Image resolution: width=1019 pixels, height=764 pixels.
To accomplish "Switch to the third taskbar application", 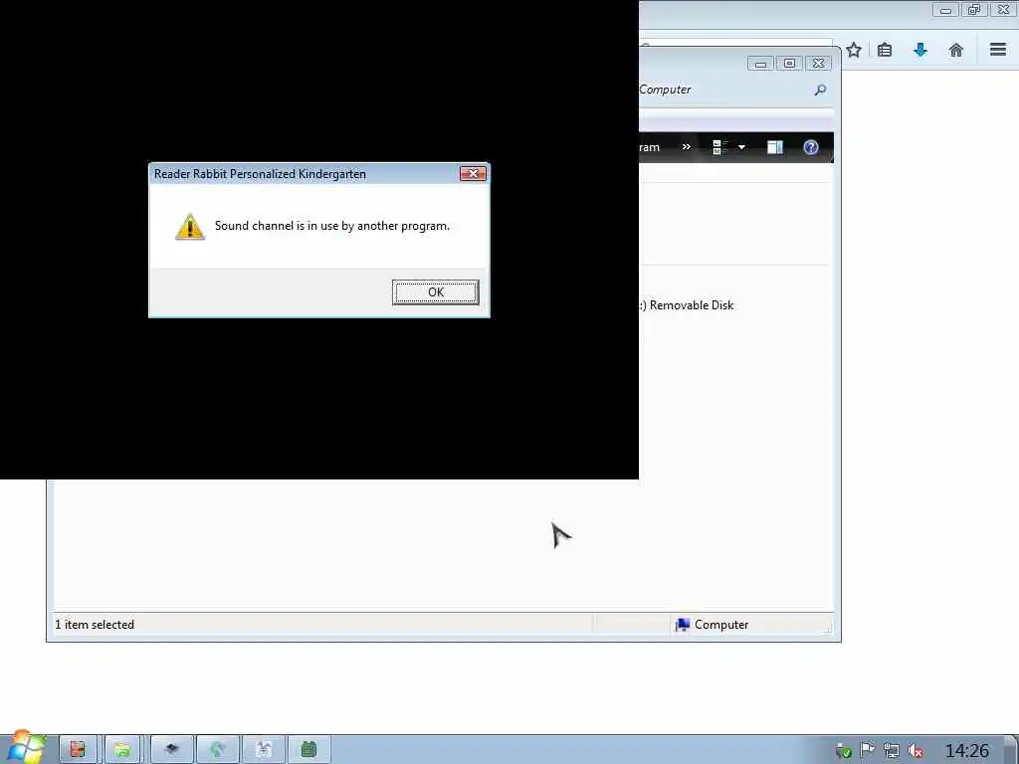I will (x=171, y=750).
